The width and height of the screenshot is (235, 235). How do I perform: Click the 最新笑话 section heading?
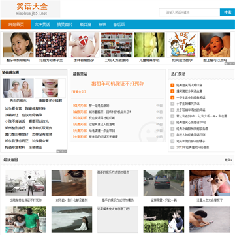coord(80,74)
